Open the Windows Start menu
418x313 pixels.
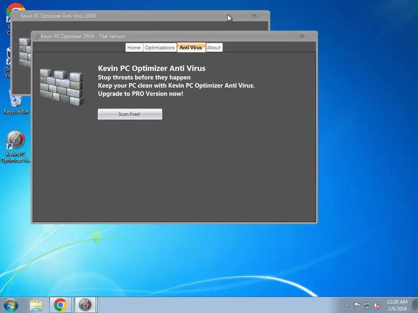(x=11, y=305)
